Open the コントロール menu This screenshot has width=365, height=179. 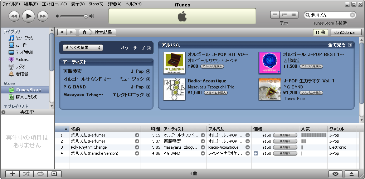pos(54,4)
